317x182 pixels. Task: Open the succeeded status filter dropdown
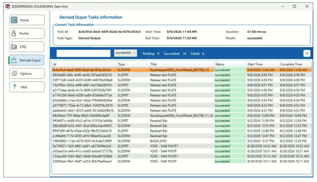click(x=125, y=53)
